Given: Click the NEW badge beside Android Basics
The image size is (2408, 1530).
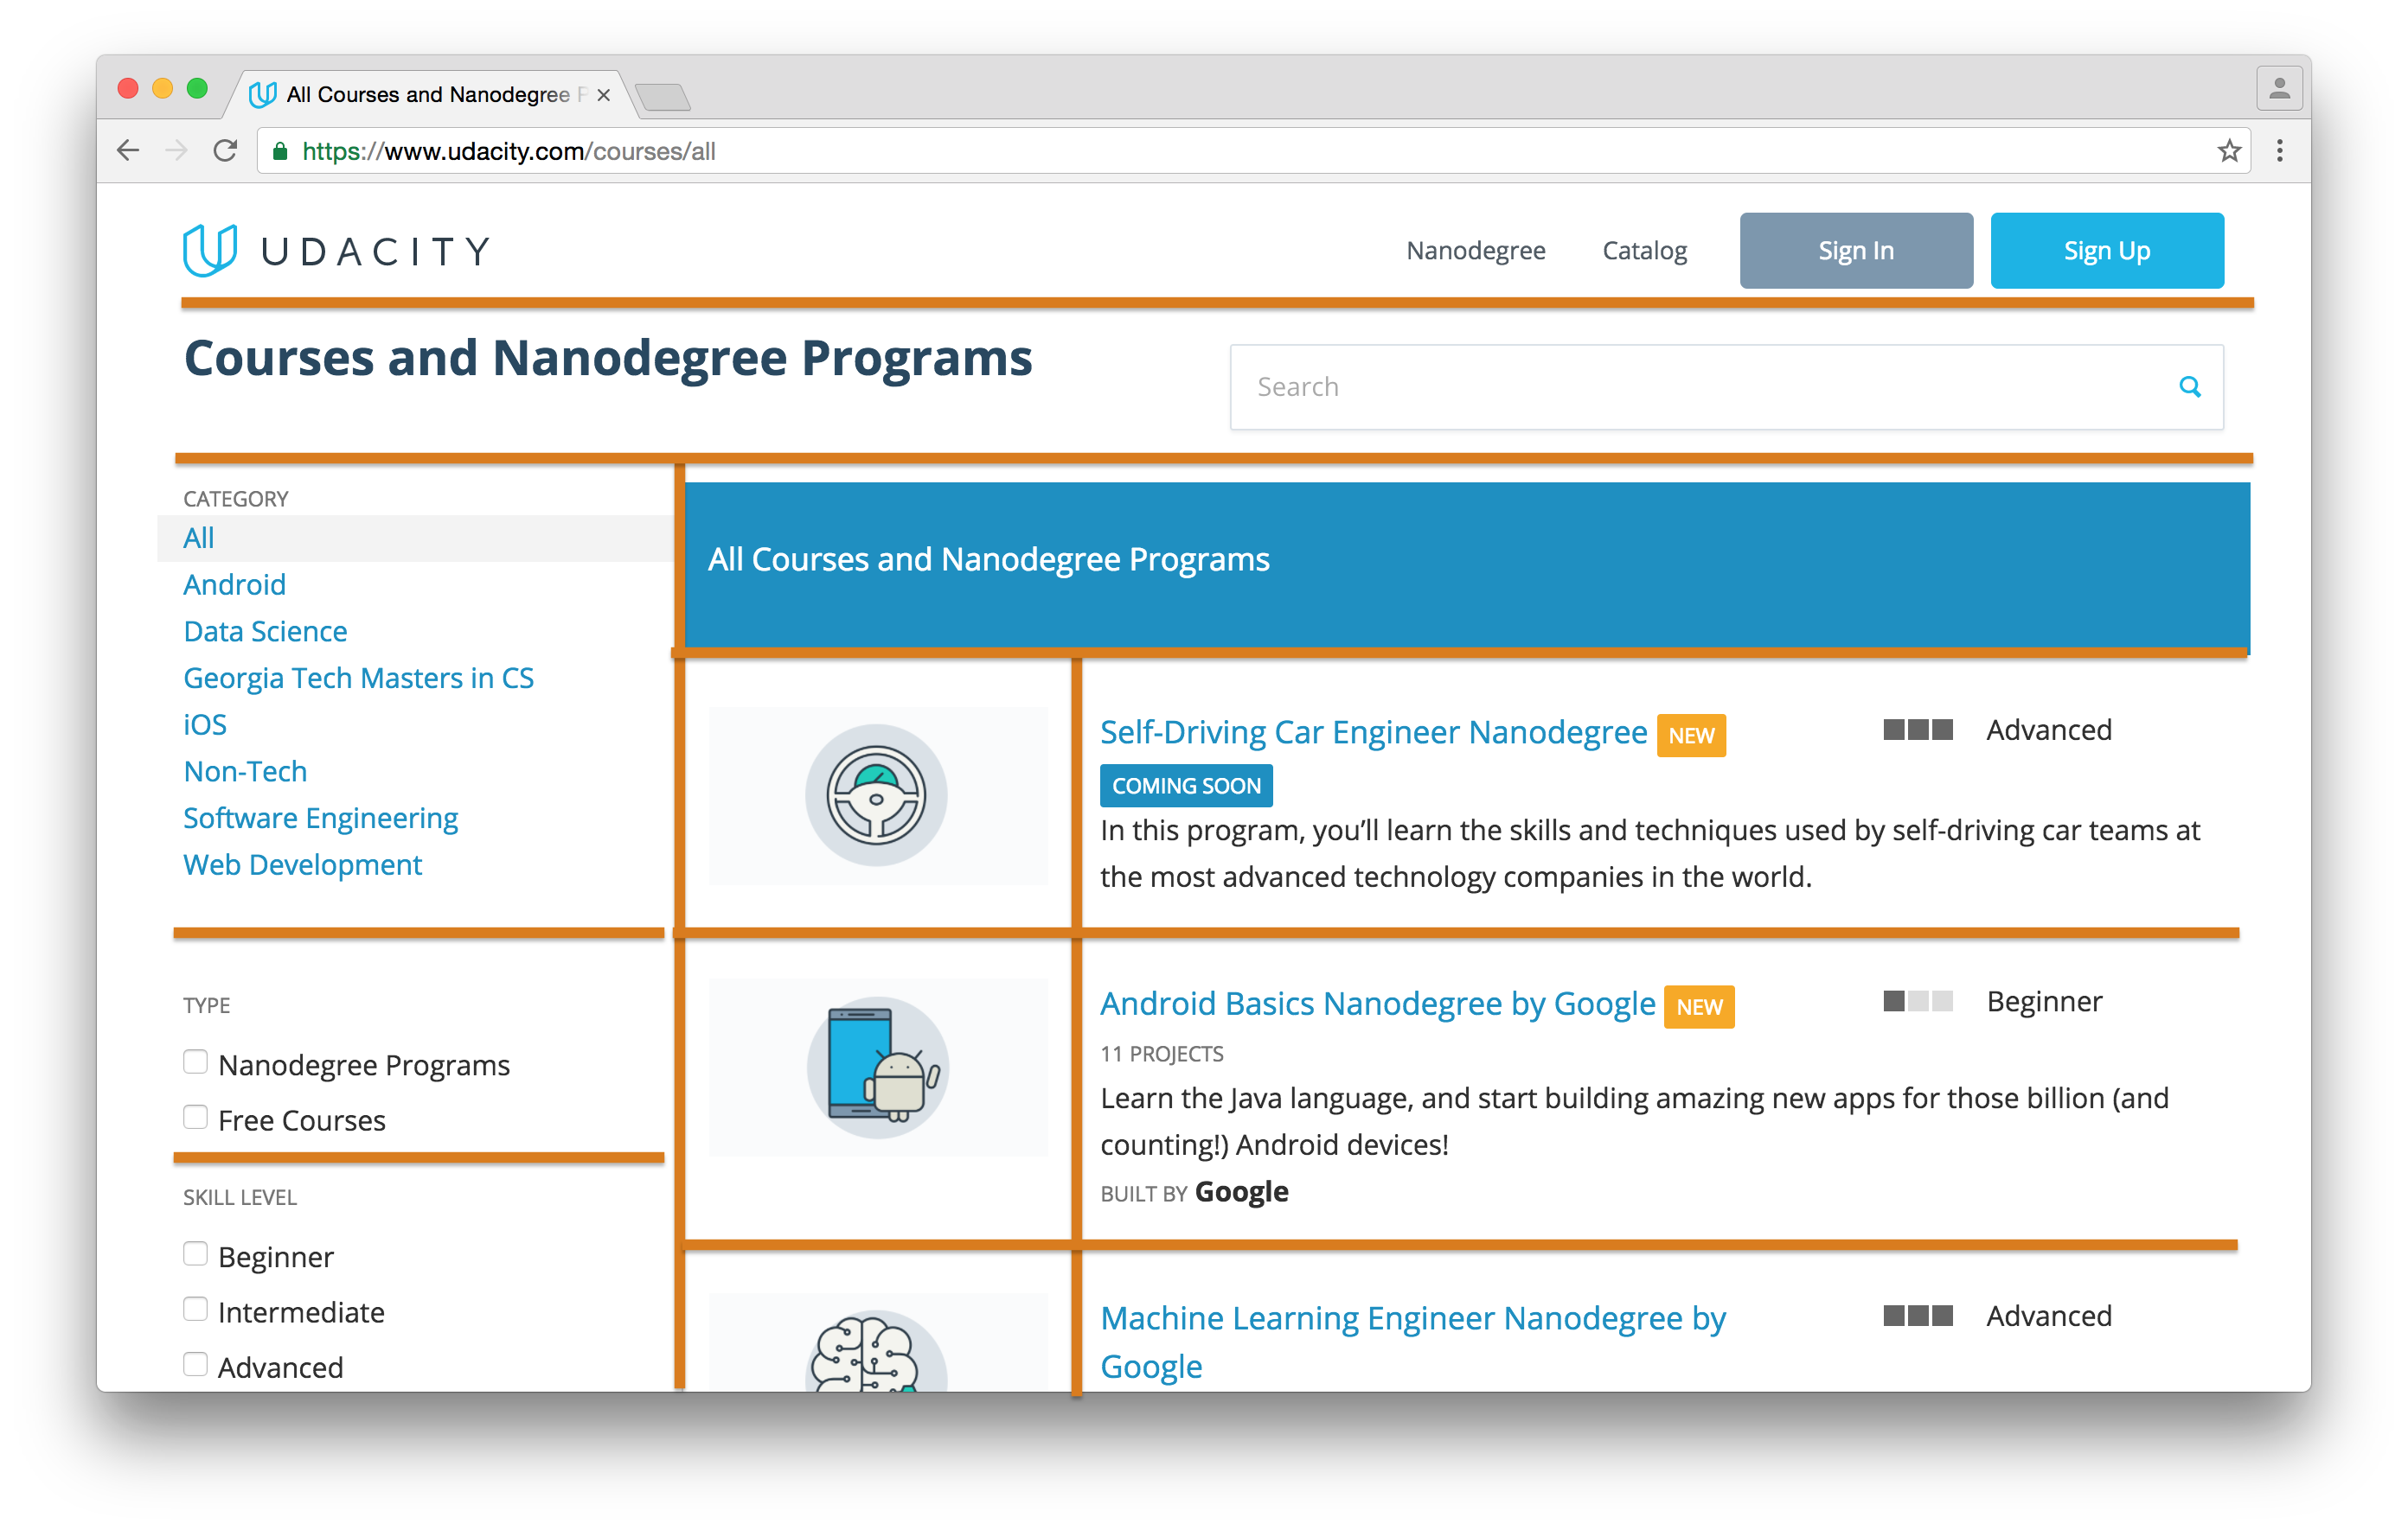Looking at the screenshot, I should (1699, 1006).
